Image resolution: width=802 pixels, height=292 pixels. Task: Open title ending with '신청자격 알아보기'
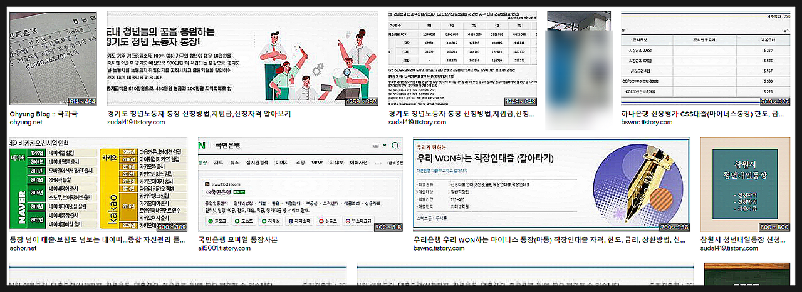199,114
